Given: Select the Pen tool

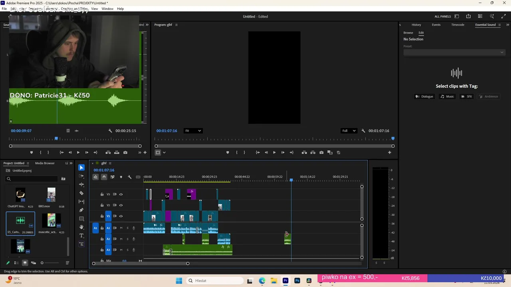Looking at the screenshot, I should point(81,210).
